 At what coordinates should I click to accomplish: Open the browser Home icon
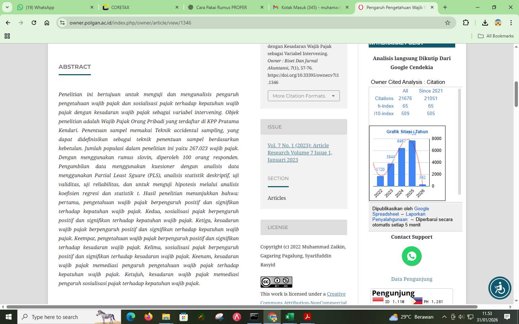[47, 22]
